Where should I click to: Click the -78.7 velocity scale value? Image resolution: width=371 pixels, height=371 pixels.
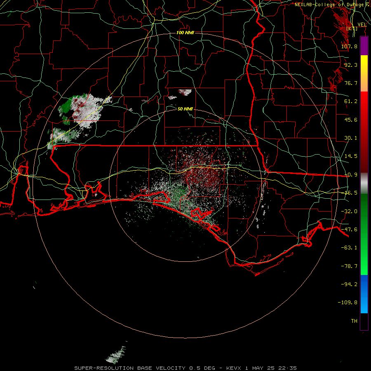[x=349, y=266]
